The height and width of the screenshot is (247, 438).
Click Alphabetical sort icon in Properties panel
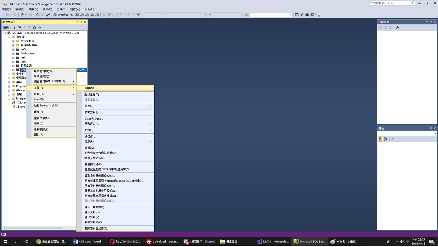386,139
